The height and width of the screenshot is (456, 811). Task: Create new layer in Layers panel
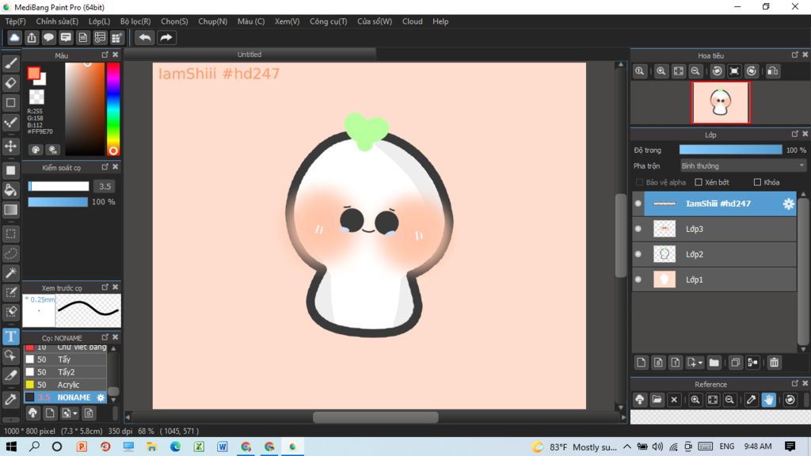642,363
